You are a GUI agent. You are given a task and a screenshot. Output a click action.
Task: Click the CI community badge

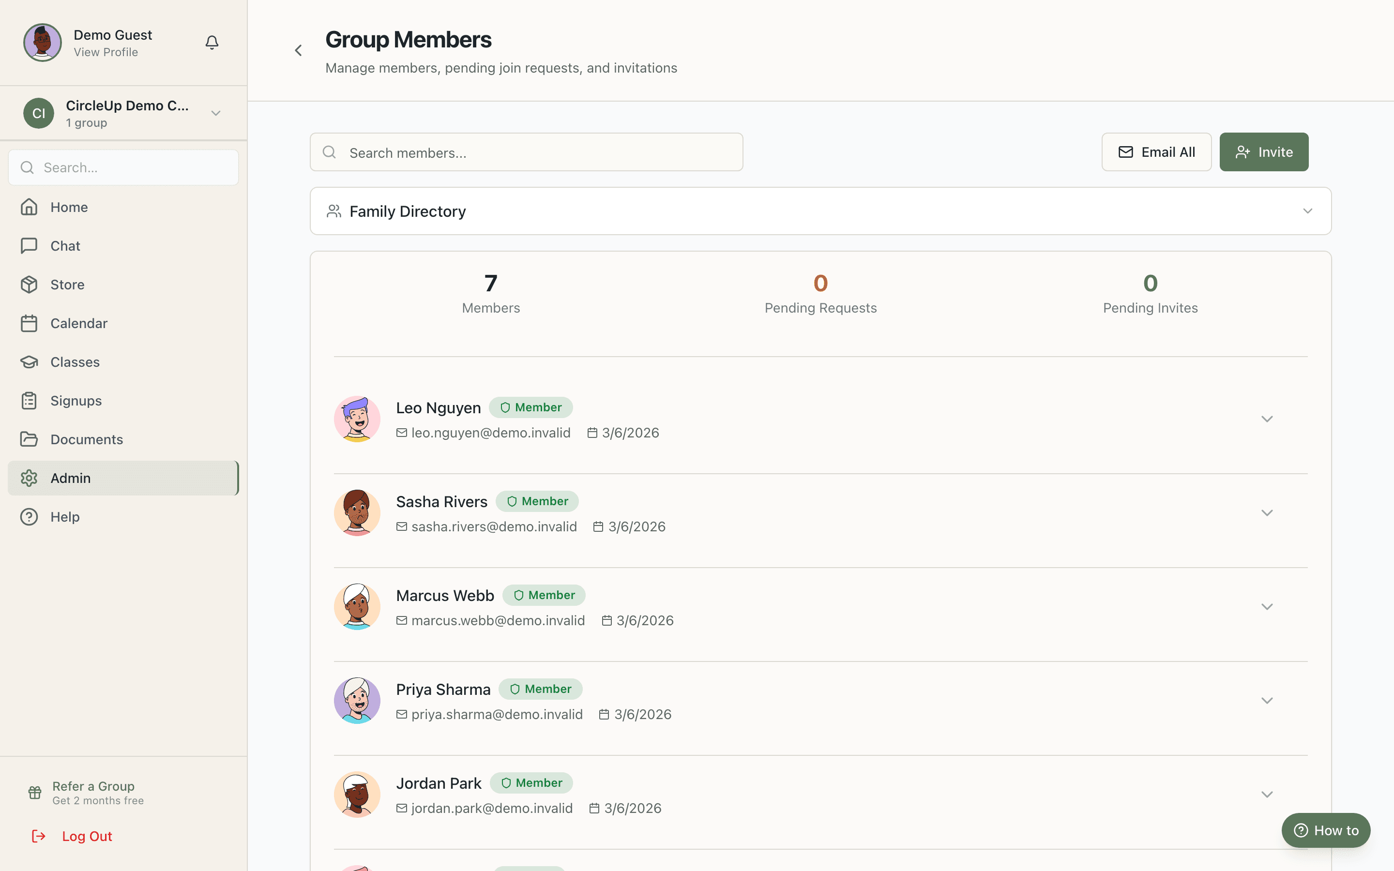tap(39, 113)
